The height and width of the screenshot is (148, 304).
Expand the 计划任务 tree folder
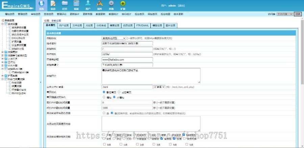click(2, 59)
